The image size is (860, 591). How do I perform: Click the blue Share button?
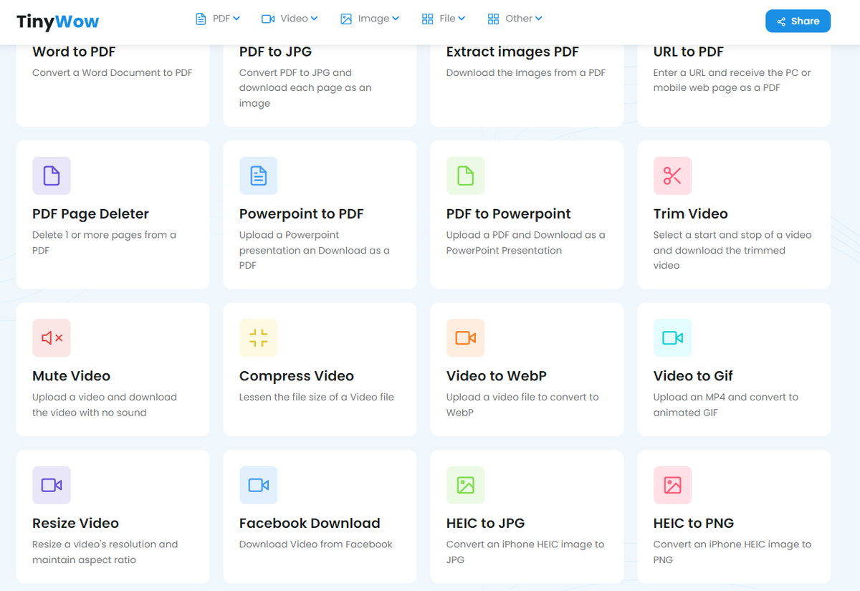pos(798,21)
